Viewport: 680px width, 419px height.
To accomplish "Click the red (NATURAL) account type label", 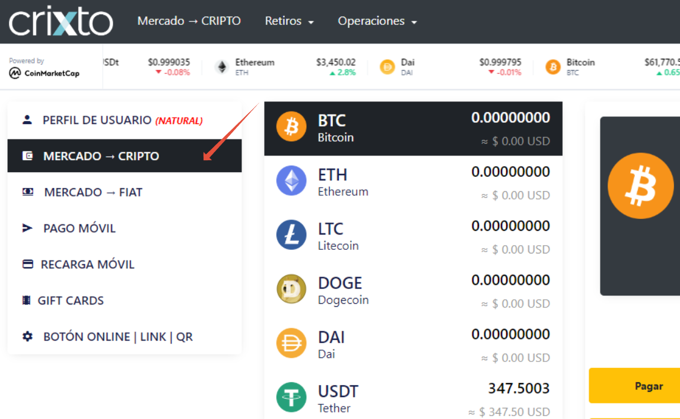I will click(179, 120).
